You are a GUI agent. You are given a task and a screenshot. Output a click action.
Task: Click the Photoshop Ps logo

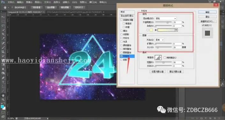(3, 2)
